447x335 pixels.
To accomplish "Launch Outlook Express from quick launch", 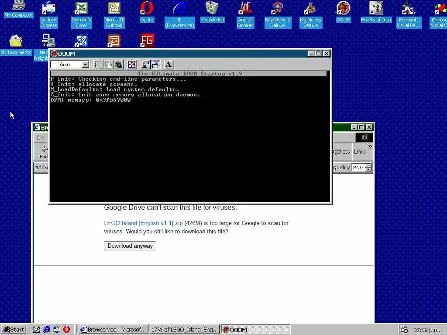I will [x=57, y=330].
